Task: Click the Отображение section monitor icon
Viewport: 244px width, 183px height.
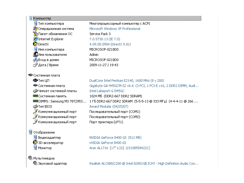Action: tap(30, 132)
